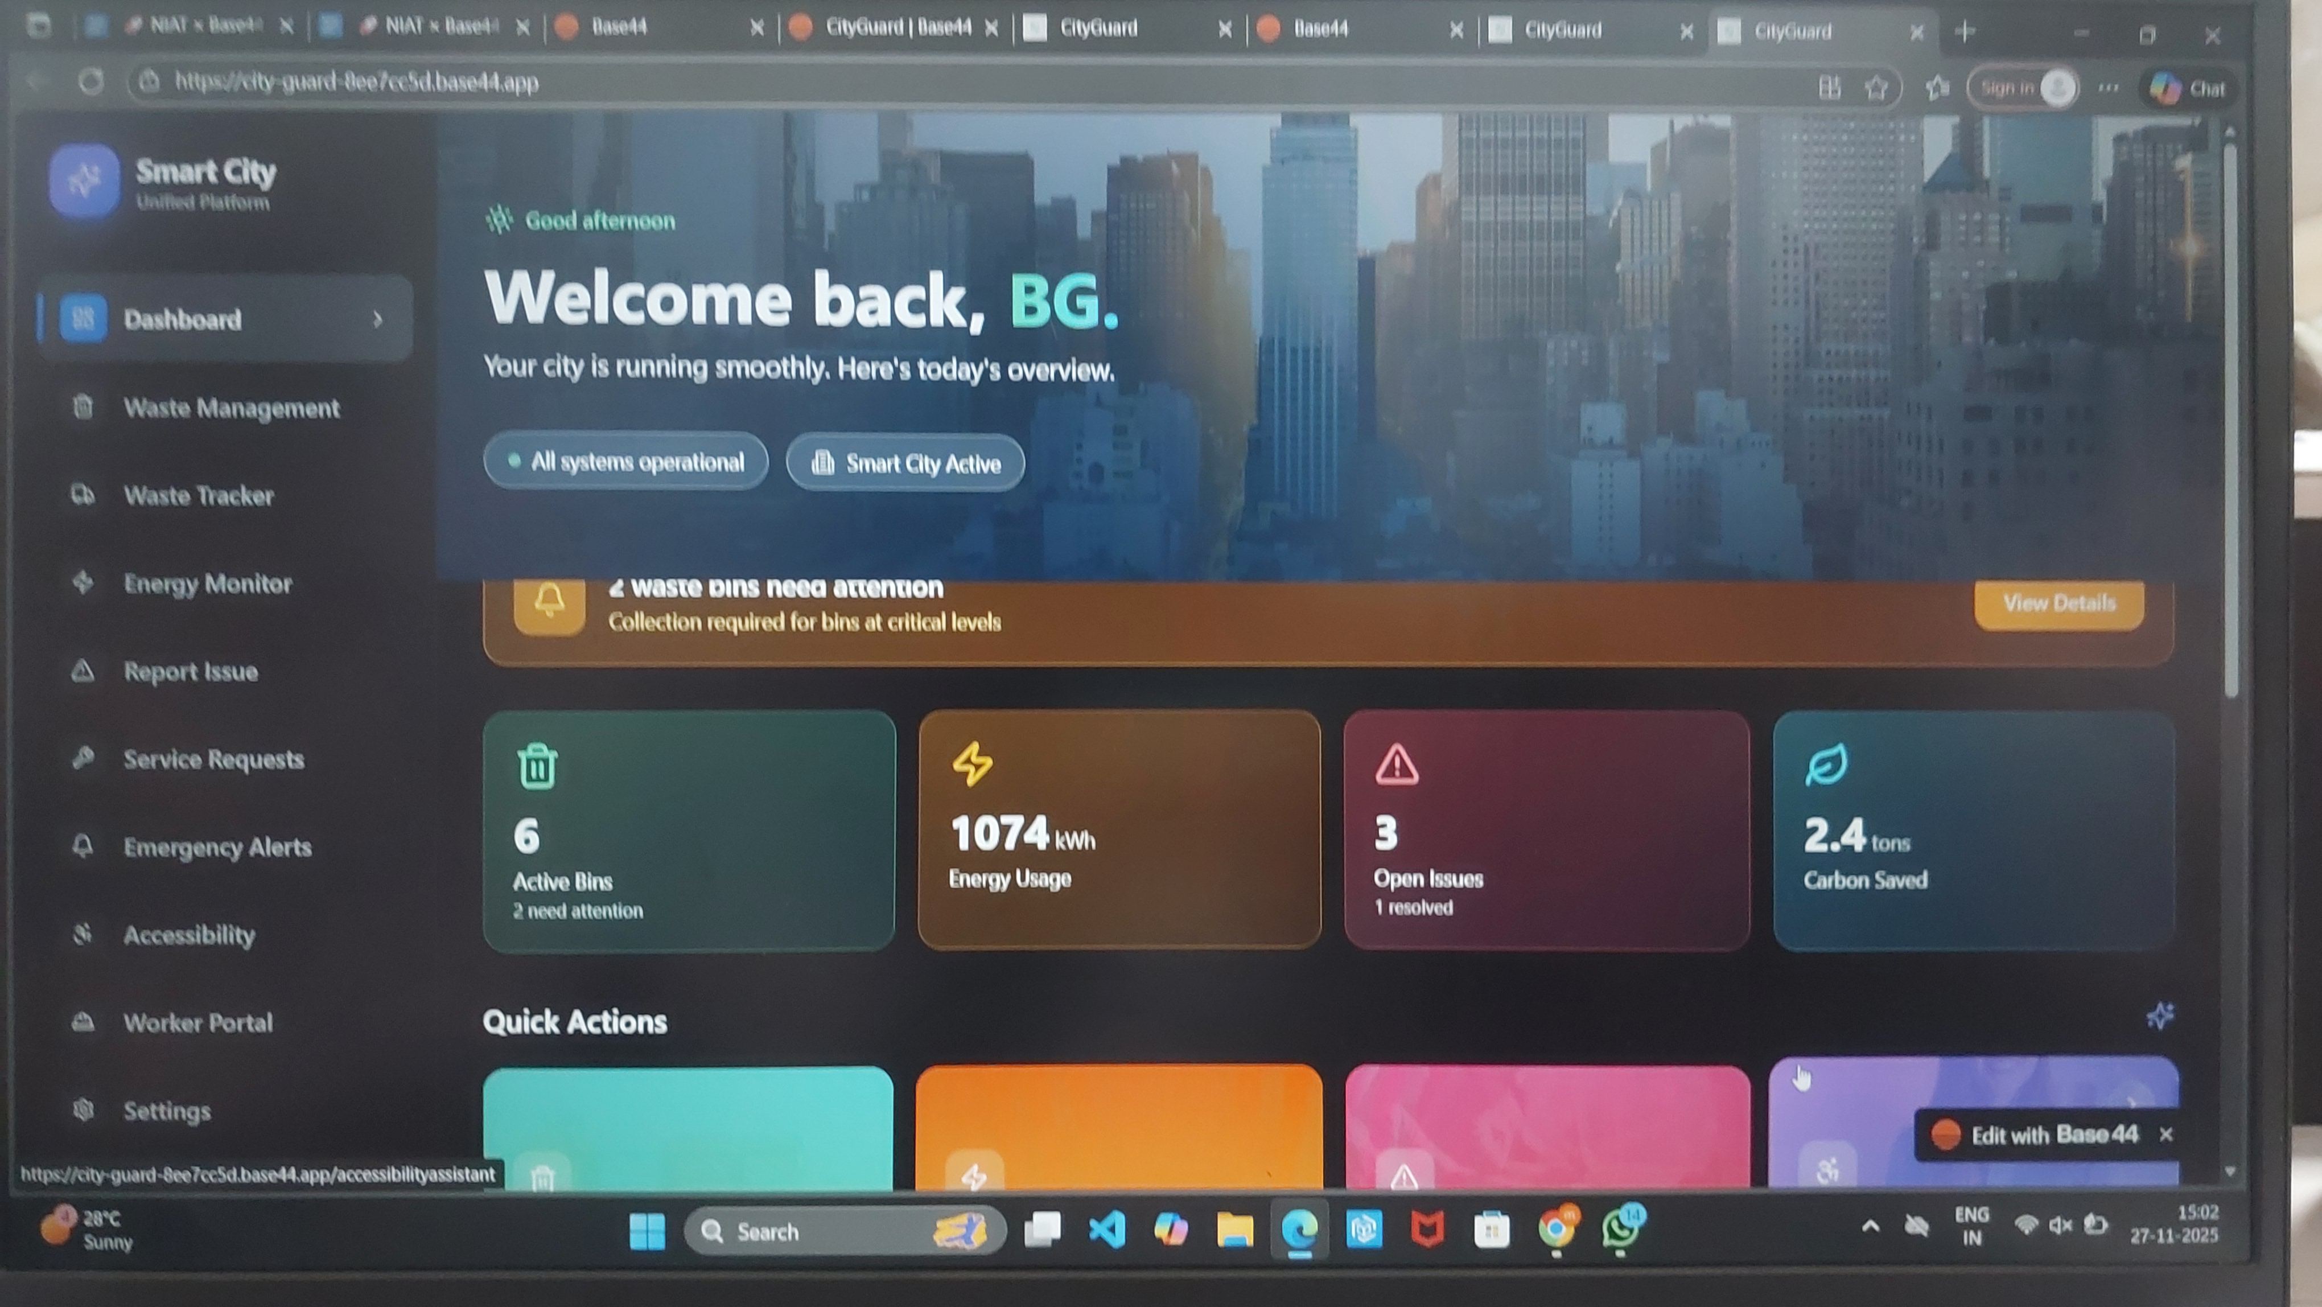Click the leaf icon on Carbon Saved card

[x=1826, y=765]
